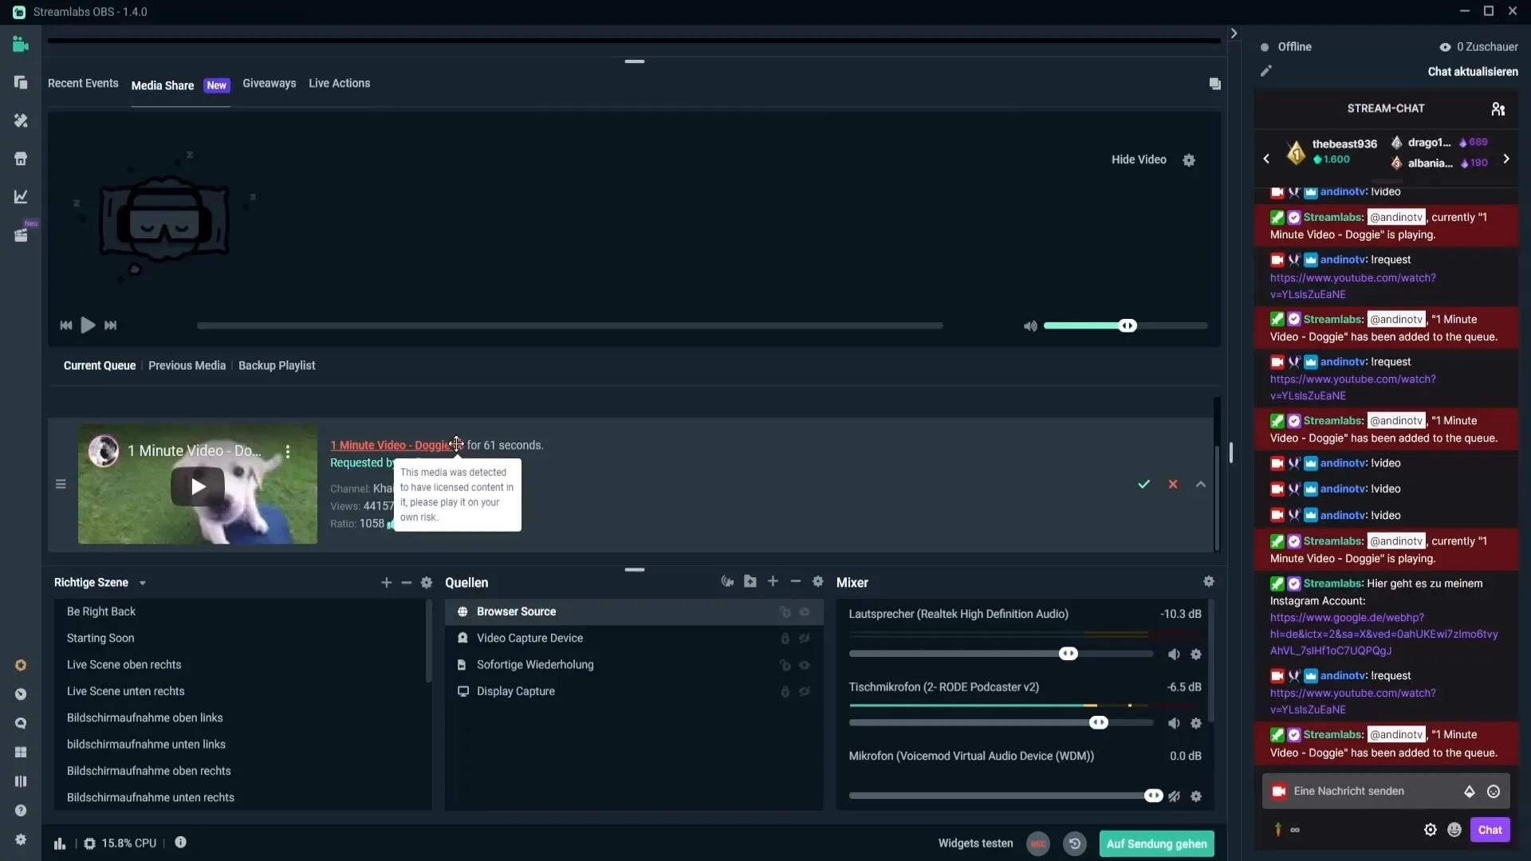Viewport: 1531px width, 861px height.
Task: Open the scene collections sidebar icon
Action: [21, 82]
